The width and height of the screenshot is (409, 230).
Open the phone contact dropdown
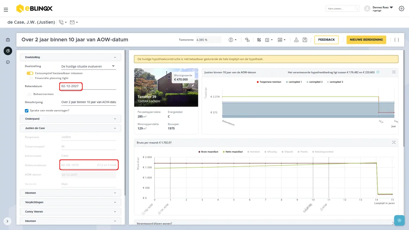(63, 22)
